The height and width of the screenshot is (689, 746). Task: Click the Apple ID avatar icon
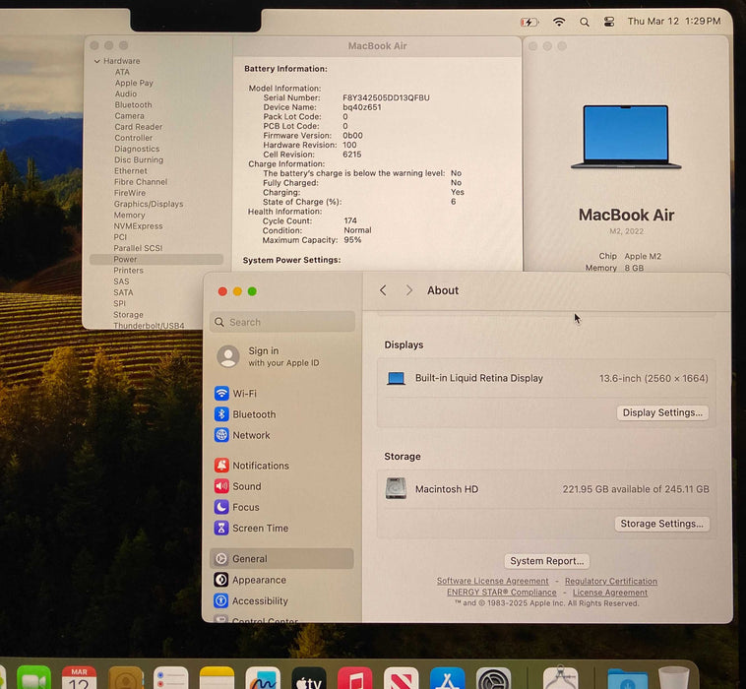(228, 356)
